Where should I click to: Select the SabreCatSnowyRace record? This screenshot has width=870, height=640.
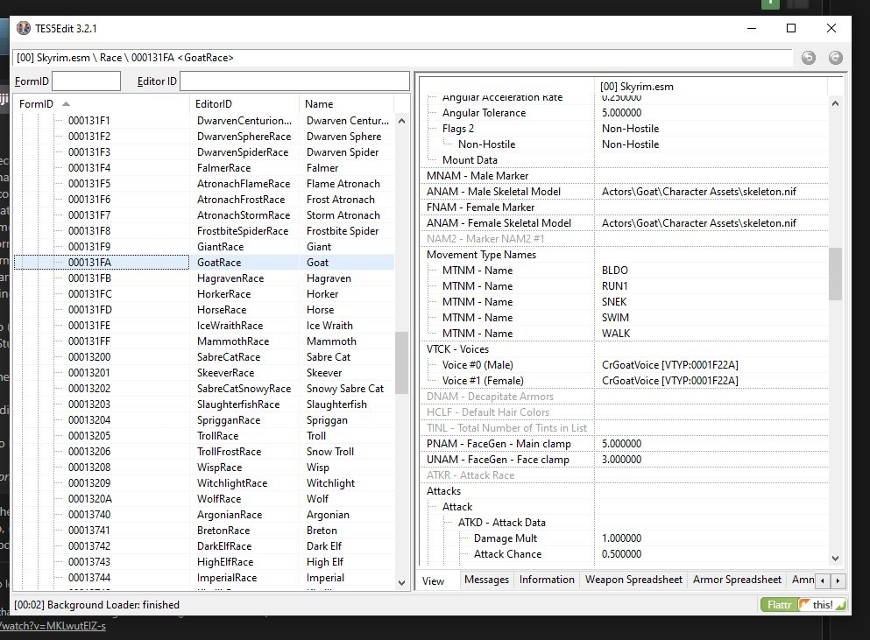[x=205, y=388]
